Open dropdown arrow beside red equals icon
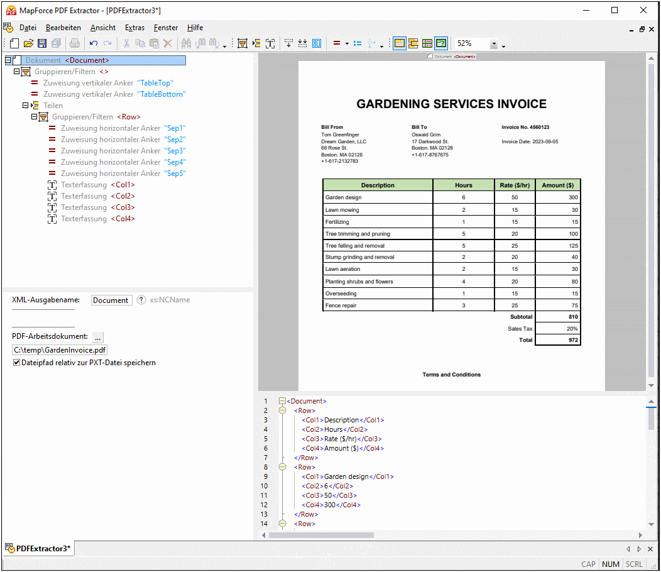The image size is (661, 572). pyautogui.click(x=347, y=44)
